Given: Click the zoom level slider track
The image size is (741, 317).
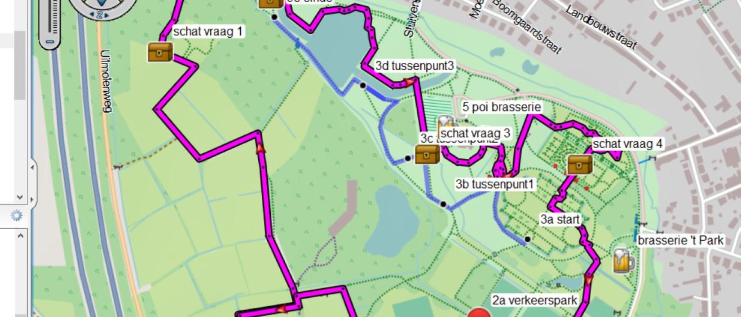Looking at the screenshot, I should tap(53, 17).
